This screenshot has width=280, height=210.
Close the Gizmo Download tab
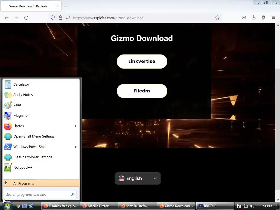point(57,6)
